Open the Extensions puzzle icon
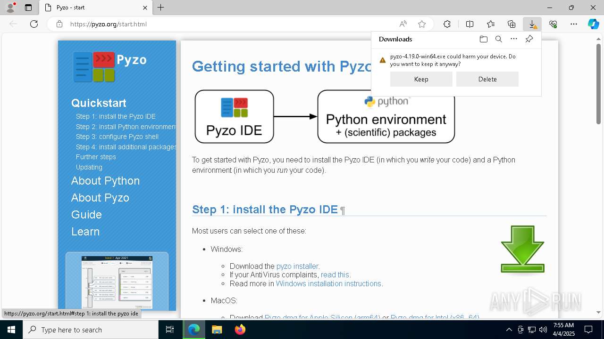The height and width of the screenshot is (339, 604). (x=447, y=24)
